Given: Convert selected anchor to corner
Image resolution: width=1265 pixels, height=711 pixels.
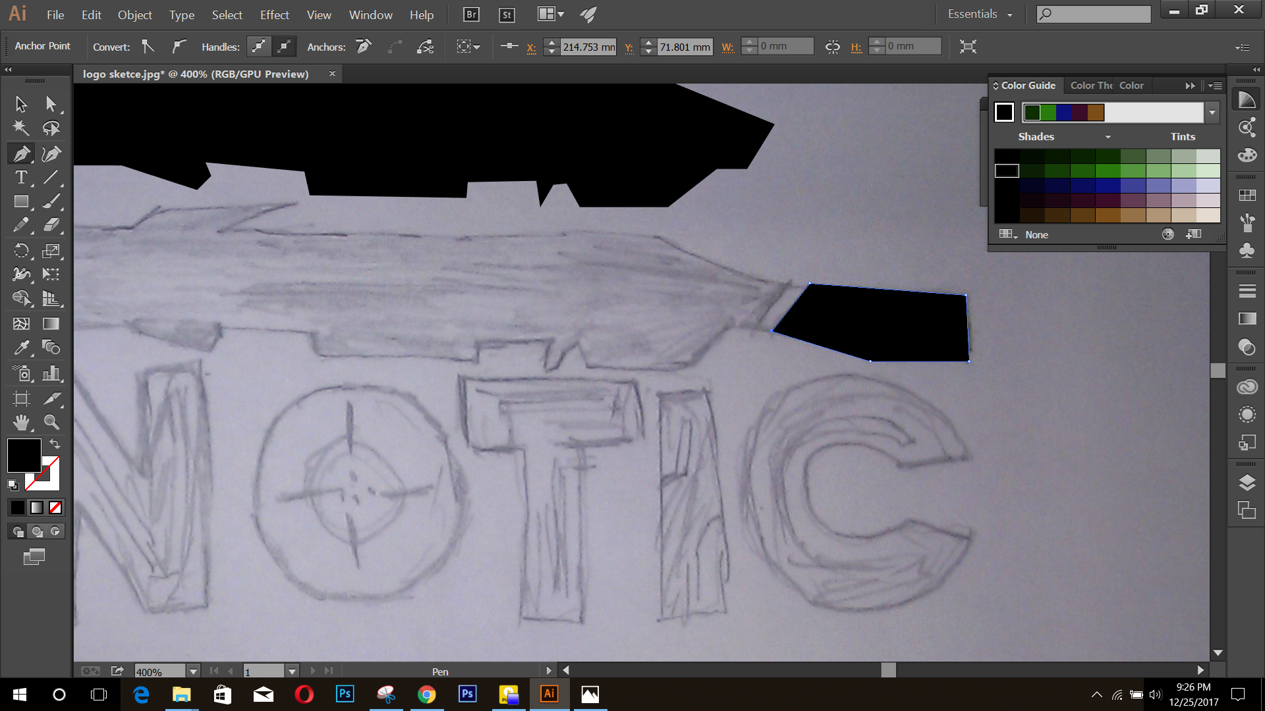Looking at the screenshot, I should (148, 47).
